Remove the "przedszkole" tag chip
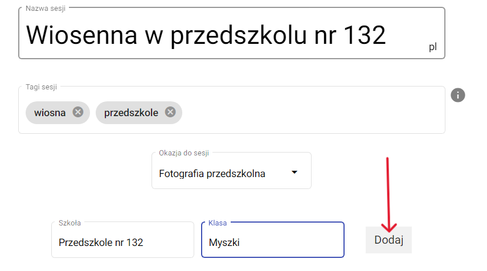The image size is (487, 271). coord(170,112)
